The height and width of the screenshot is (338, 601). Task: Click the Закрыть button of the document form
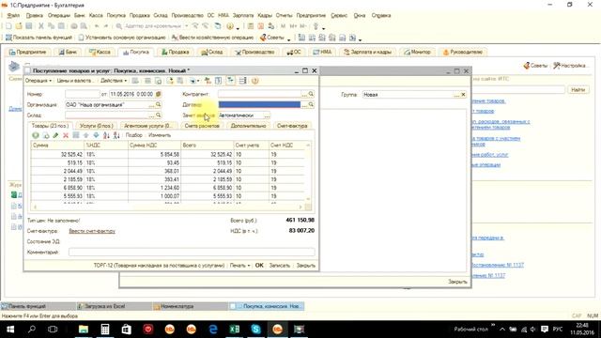(x=305, y=265)
